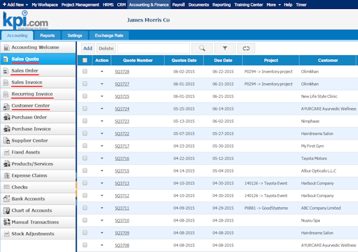Click the Customer Center sidebar icon
This screenshot has width=358, height=252.
pos(7,106)
